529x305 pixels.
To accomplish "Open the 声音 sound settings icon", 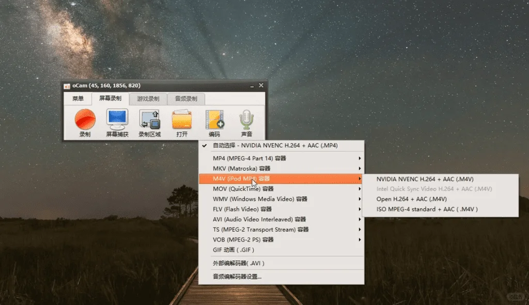I will coord(246,121).
